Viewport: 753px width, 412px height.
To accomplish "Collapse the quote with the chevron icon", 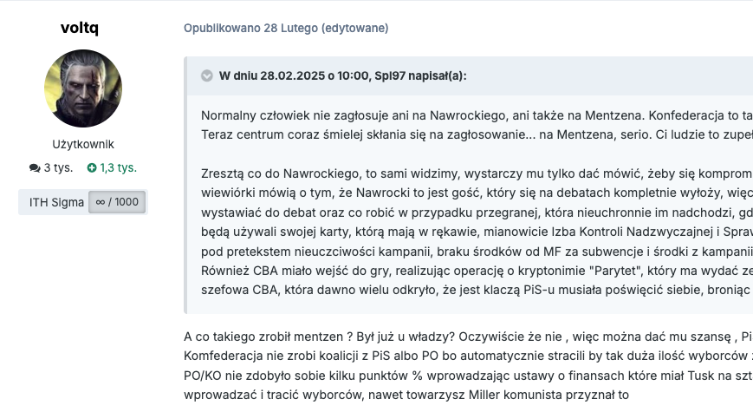I will (206, 75).
